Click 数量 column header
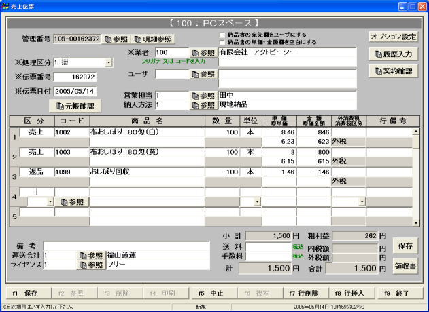The width and height of the screenshot is (429, 312). [222, 121]
